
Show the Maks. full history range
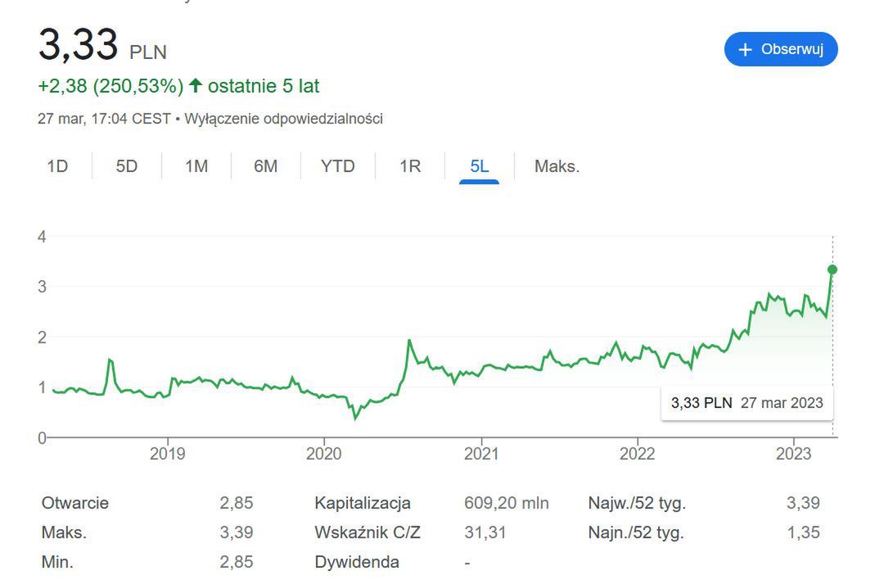[x=557, y=166]
